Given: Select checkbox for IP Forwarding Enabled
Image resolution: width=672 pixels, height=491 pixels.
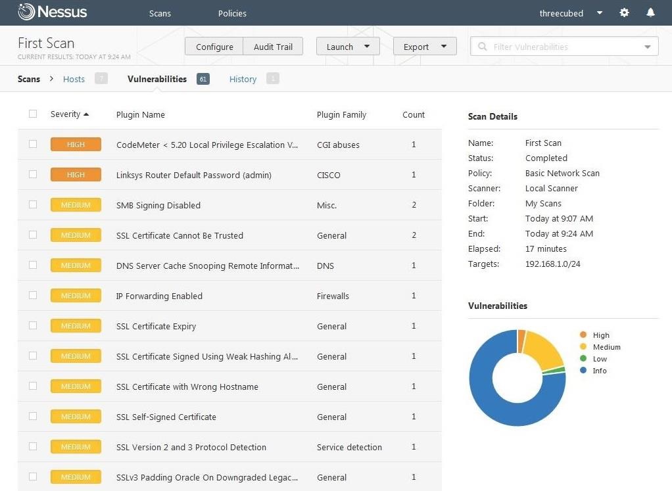Looking at the screenshot, I should [33, 296].
